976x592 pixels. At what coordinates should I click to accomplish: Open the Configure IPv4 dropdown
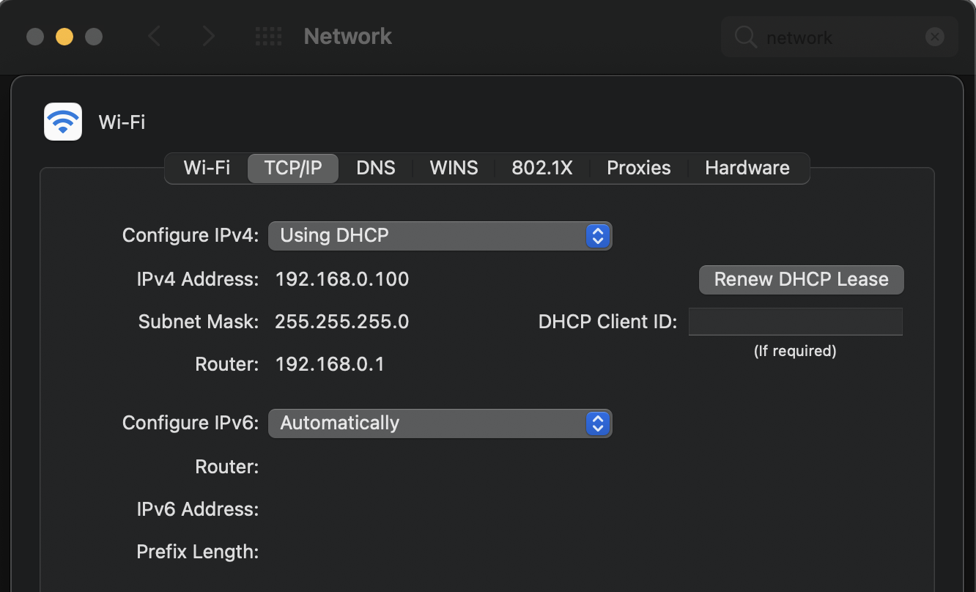440,236
